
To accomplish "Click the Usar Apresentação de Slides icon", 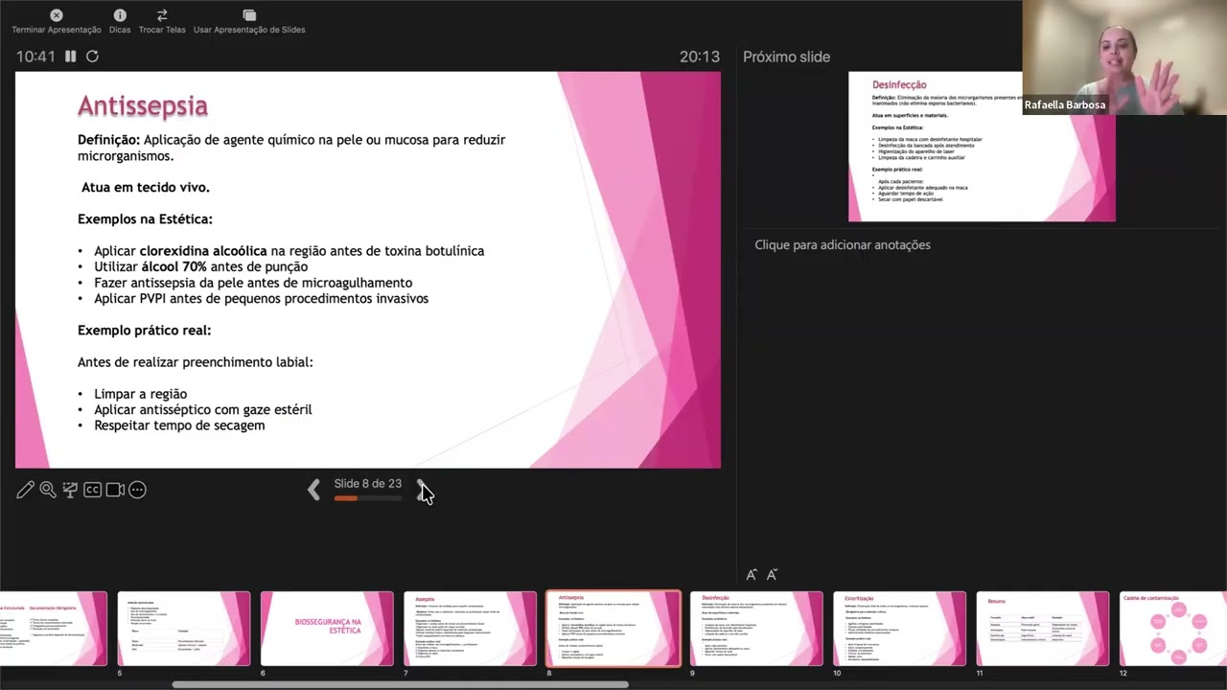I will click(x=249, y=15).
